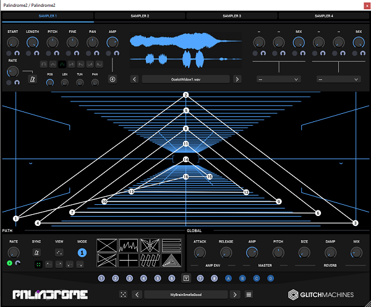Load the next sample after OcelotWidow1.wav
Screen dimensions: 371x307
pyautogui.click(x=237, y=79)
